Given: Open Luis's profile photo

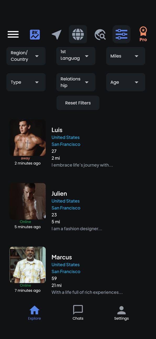Looking at the screenshot, I should click(x=28, y=138).
